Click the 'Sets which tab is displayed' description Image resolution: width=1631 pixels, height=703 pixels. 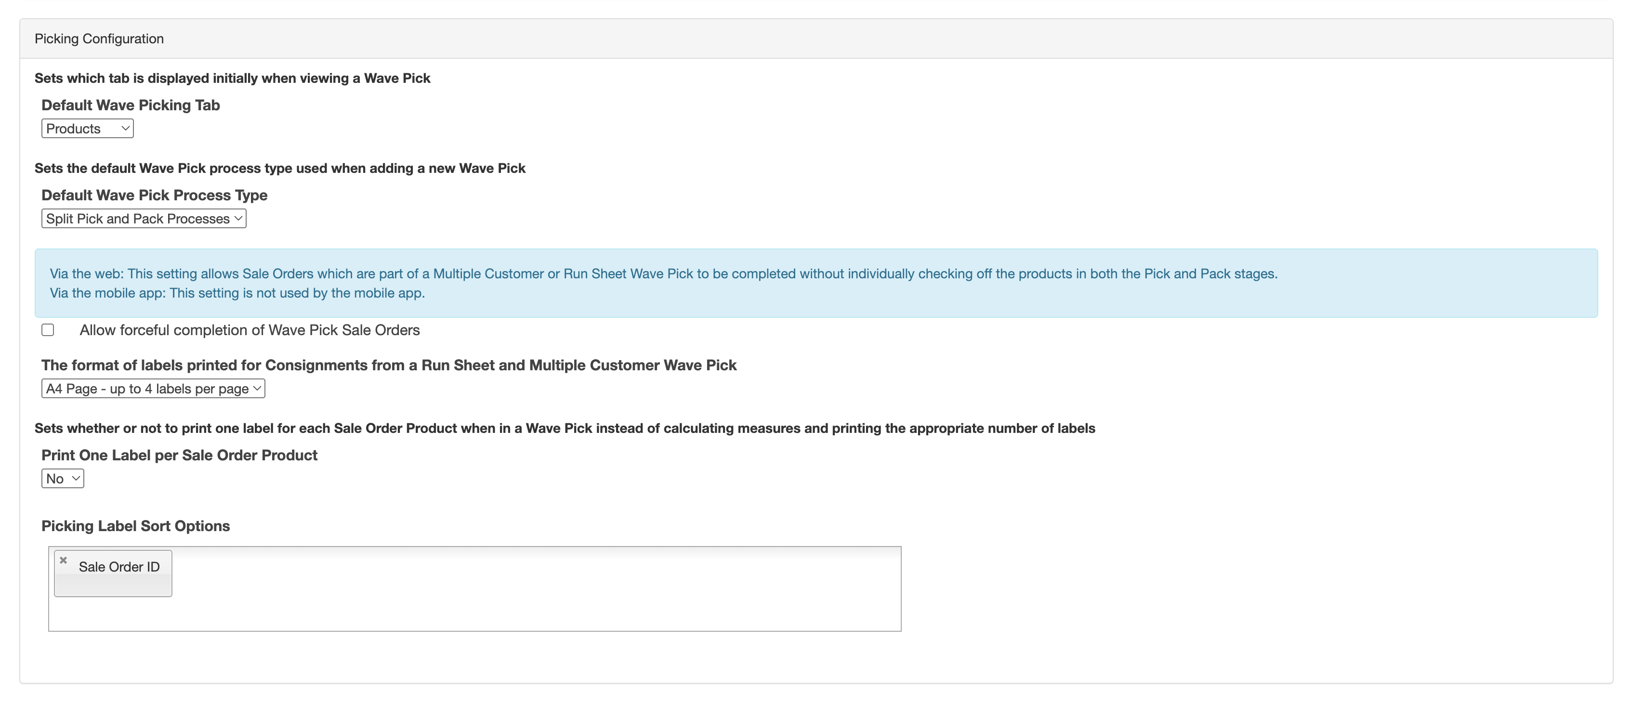coord(232,78)
